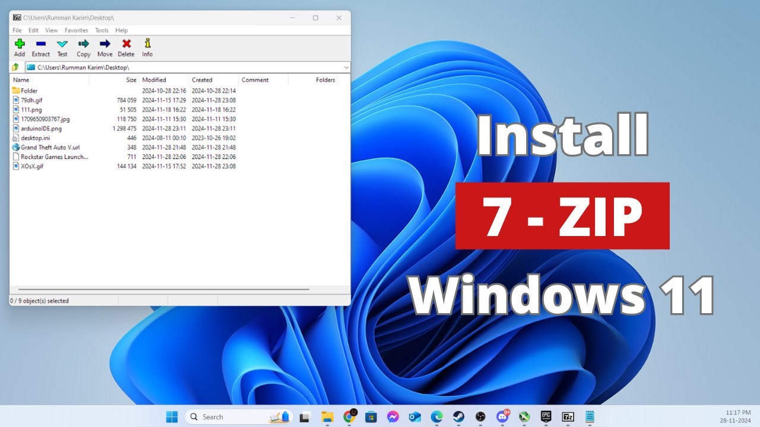Image resolution: width=760 pixels, height=427 pixels.
Task: Click the 7-Zip title bar icon
Action: pyautogui.click(x=17, y=18)
